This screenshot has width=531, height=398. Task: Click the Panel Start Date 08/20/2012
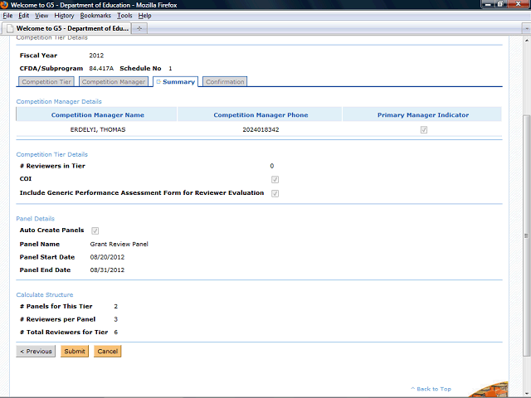107,257
